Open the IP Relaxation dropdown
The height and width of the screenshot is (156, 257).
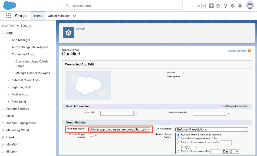pyautogui.click(x=212, y=130)
